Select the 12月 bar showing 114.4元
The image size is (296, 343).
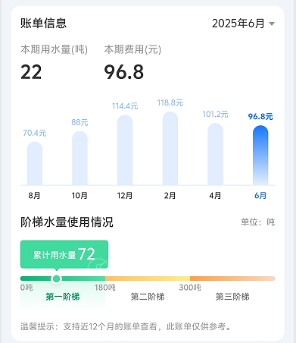tap(125, 150)
